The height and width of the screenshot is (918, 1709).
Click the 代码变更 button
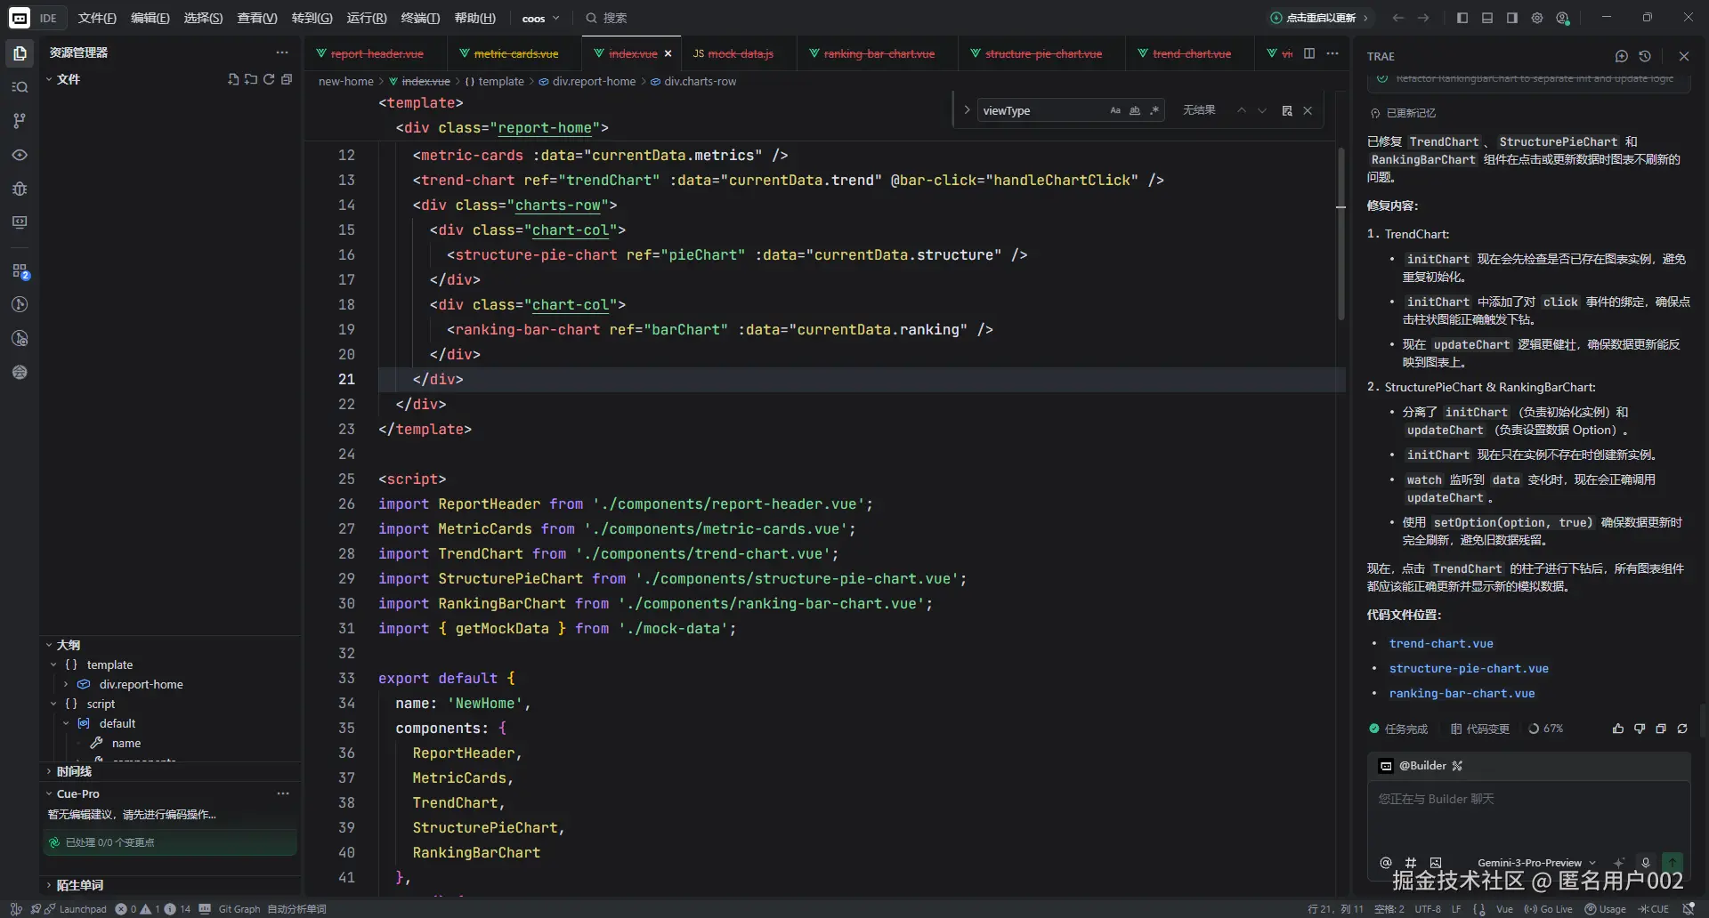[1480, 729]
